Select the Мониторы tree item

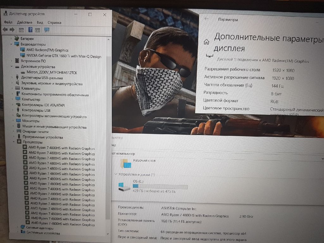[x=31, y=121]
